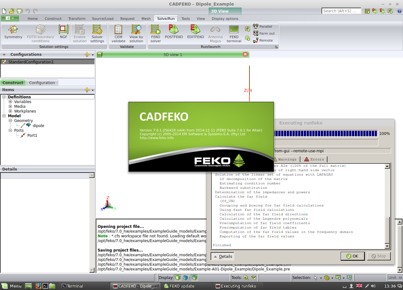
Task: Click the PREFEKO run icon in ribbon
Action: 247,29
